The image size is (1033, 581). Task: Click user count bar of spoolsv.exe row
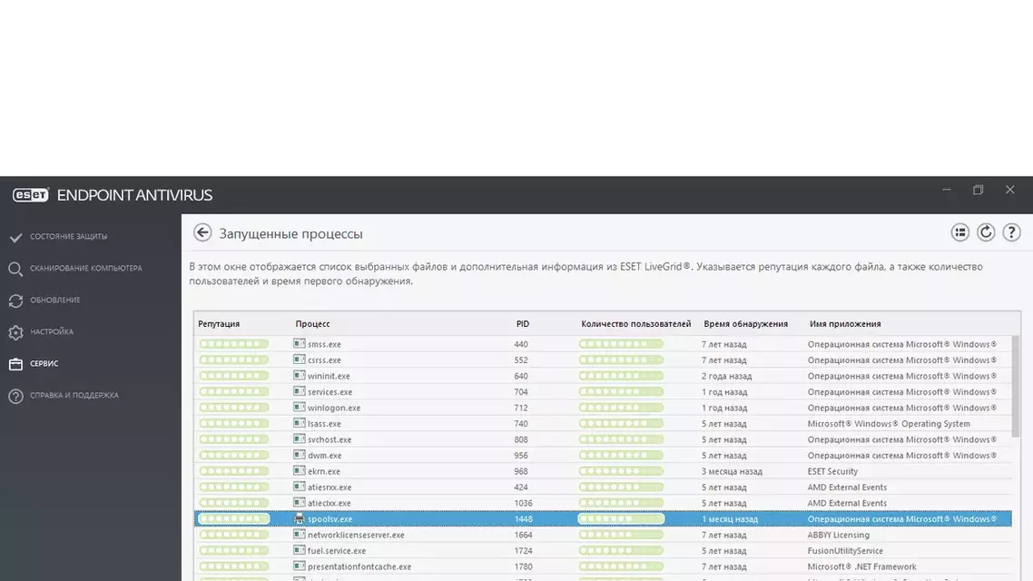621,518
